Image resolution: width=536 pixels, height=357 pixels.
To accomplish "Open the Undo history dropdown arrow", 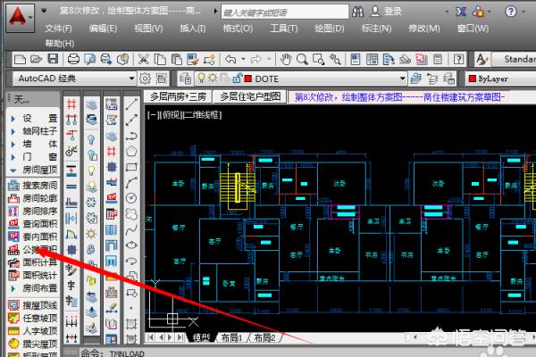I will pos(243,60).
